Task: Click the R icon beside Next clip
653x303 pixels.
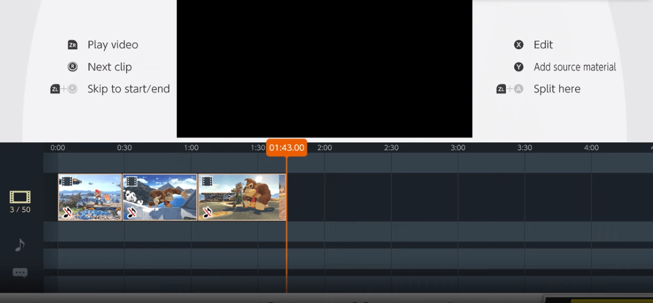Action: 73,67
